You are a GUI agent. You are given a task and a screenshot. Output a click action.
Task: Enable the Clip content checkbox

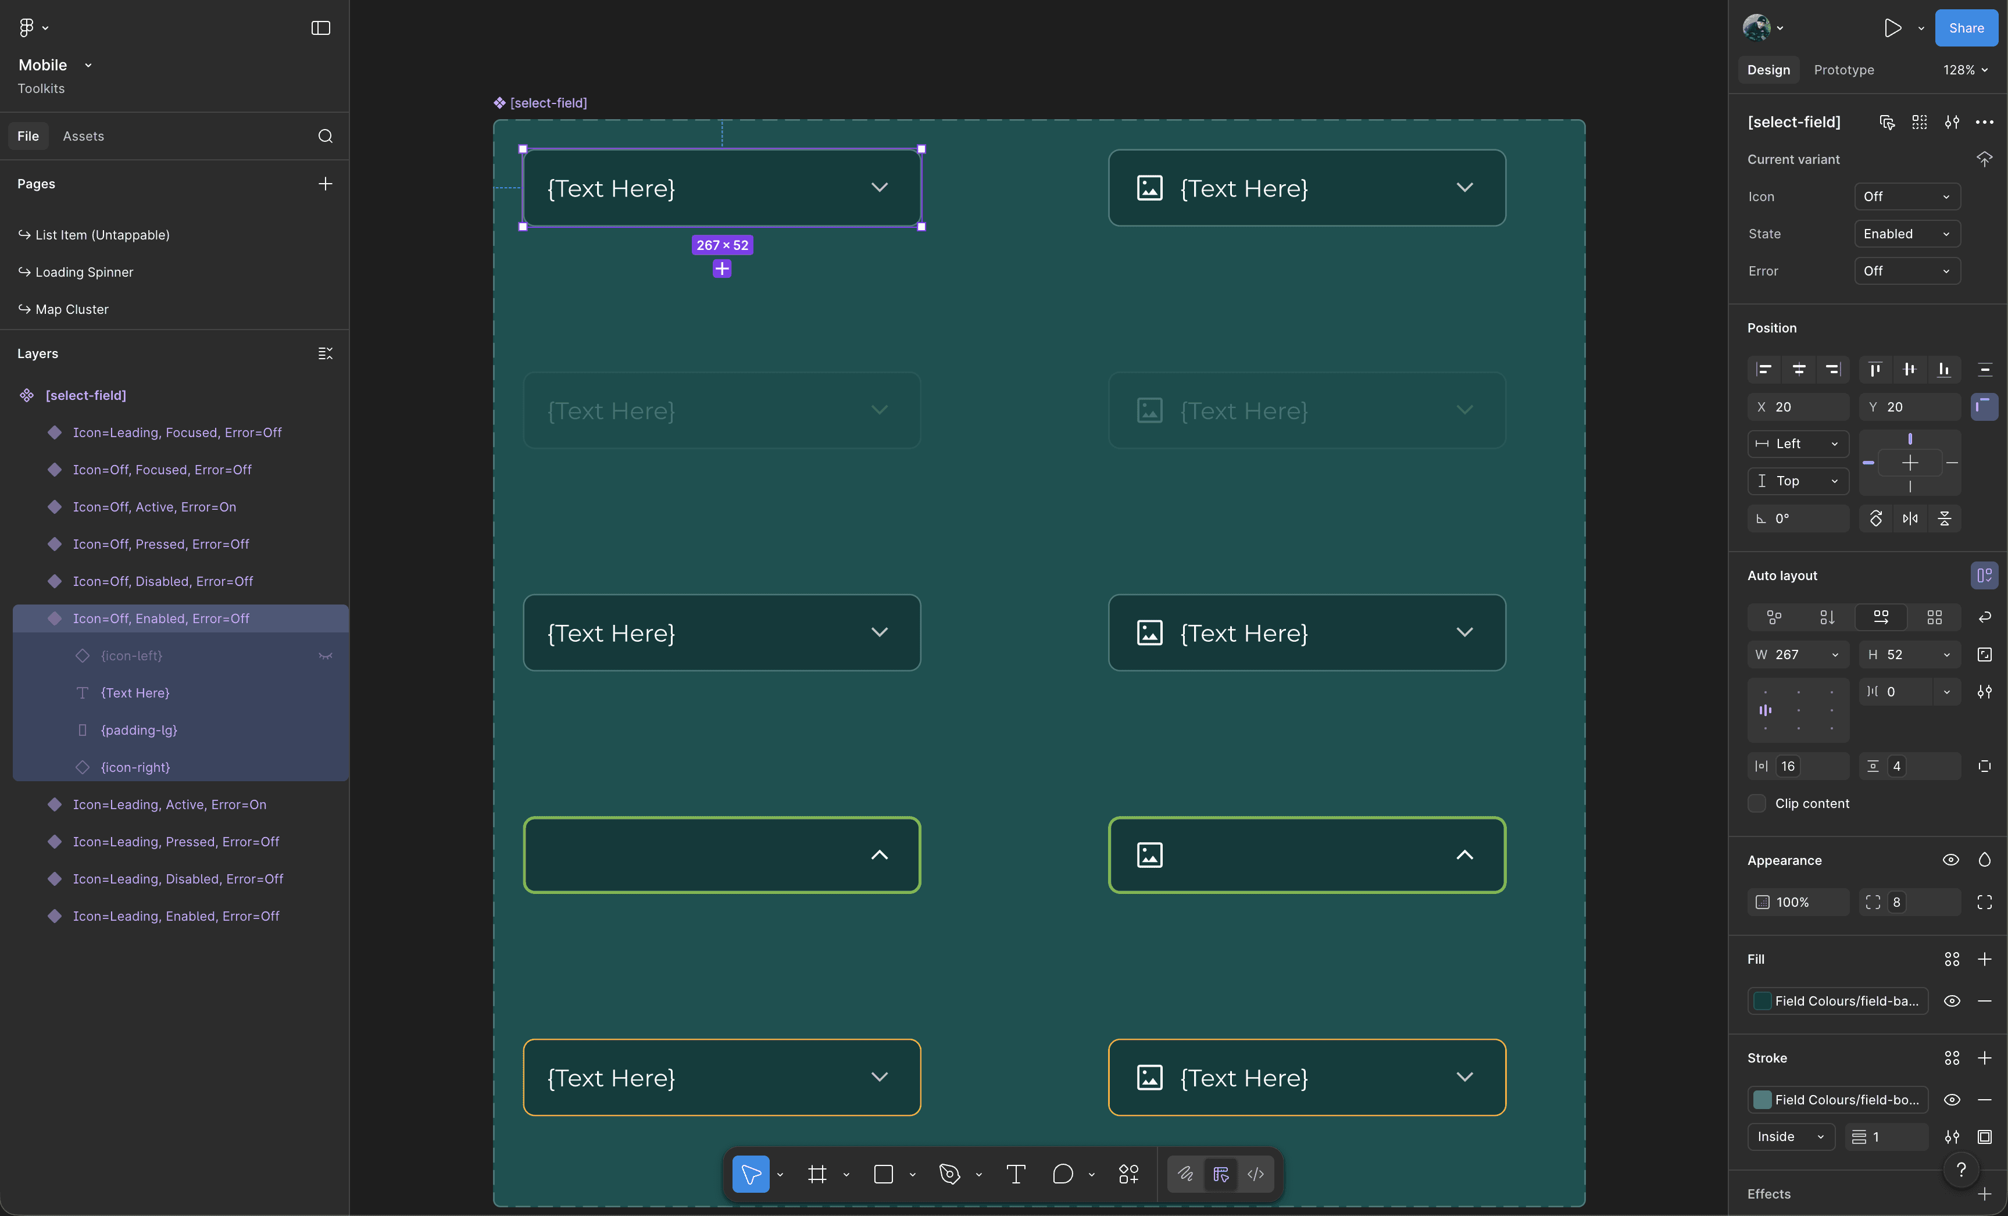[1757, 804]
